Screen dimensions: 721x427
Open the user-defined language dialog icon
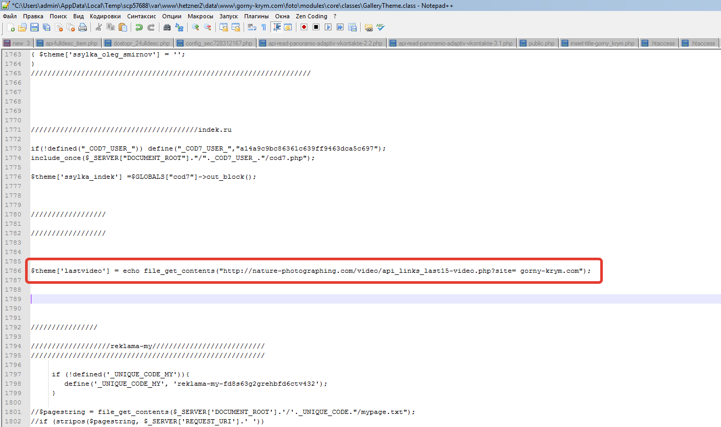288,27
